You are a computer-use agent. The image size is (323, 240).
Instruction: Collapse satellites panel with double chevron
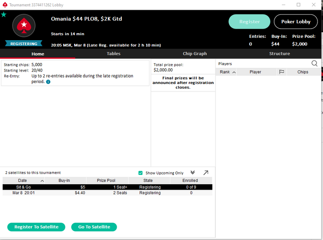click(192, 173)
